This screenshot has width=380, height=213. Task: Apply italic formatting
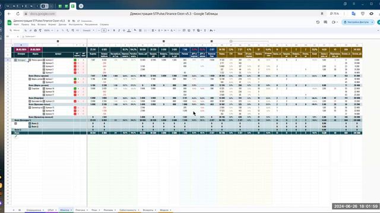(x=119, y=30)
